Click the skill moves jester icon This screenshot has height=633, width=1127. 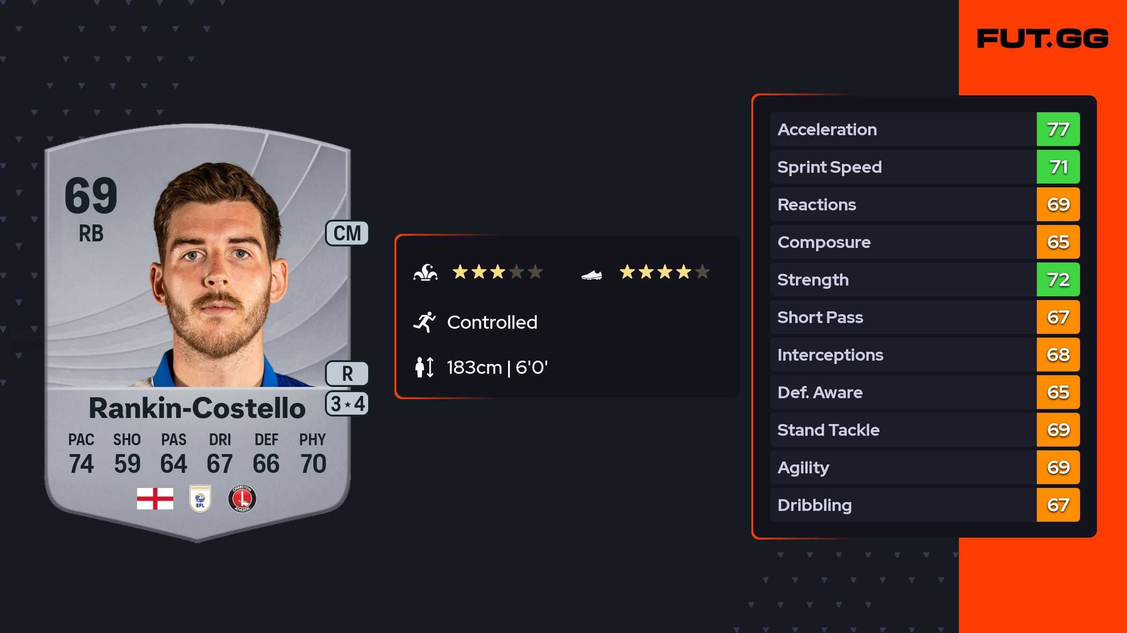[425, 272]
